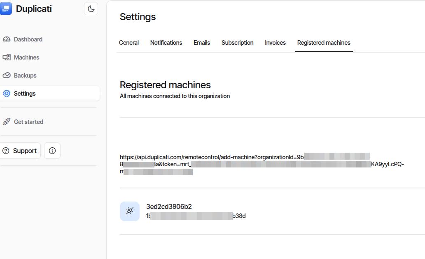Viewport: 425px width, 259px height.
Task: Switch to the Notifications tab
Action: (x=166, y=43)
